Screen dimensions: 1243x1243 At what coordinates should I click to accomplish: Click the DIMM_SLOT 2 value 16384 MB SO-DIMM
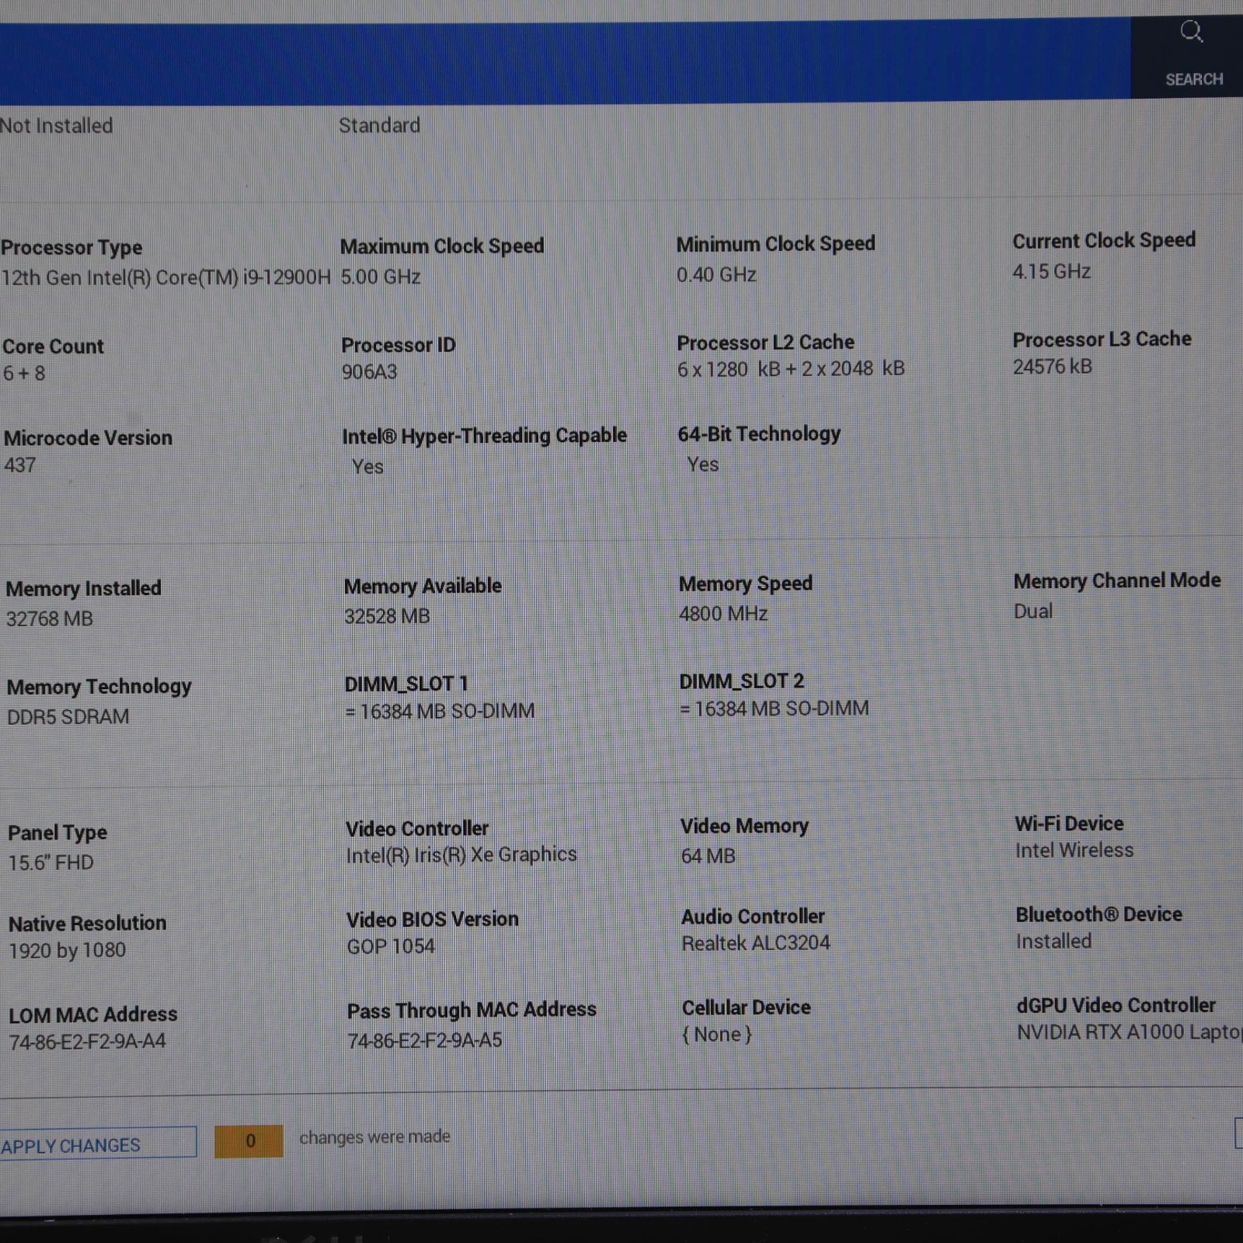[x=775, y=708]
